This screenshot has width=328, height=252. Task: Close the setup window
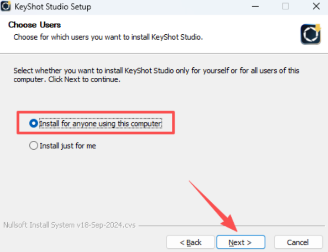pos(316,7)
